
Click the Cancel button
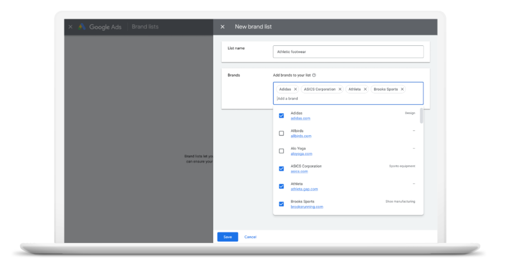click(250, 237)
